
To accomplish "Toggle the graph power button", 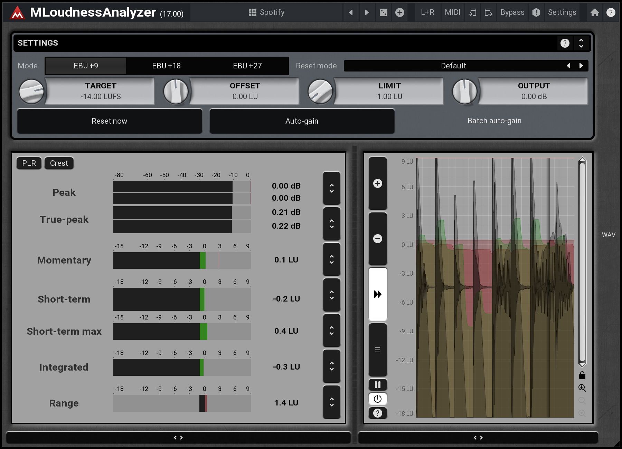I will [x=378, y=399].
